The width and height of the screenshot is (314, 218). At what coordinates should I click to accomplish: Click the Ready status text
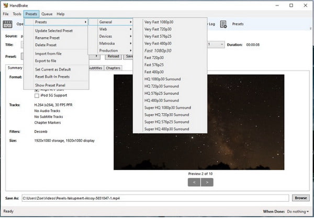coord(8,211)
